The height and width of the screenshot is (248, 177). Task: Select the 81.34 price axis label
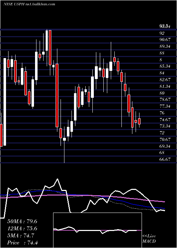click(165, 86)
